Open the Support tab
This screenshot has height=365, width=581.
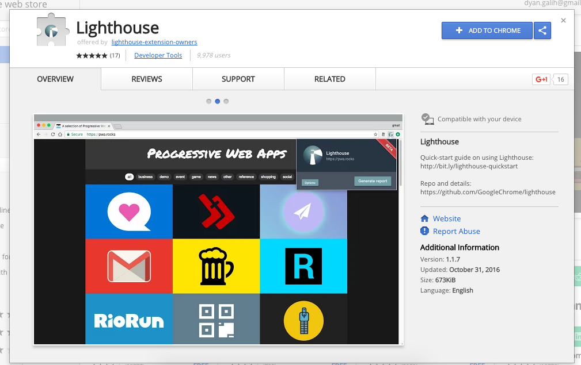pos(238,79)
